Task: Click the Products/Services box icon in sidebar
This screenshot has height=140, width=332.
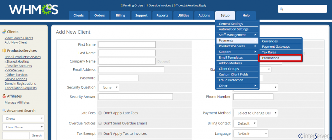Action: (x=4, y=51)
